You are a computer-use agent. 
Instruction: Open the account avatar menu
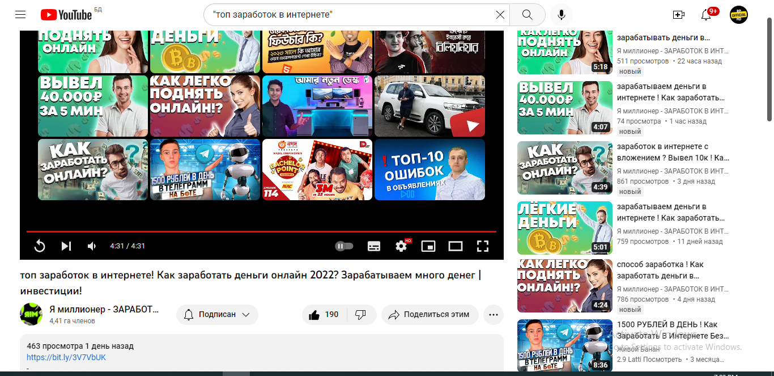[x=739, y=15]
